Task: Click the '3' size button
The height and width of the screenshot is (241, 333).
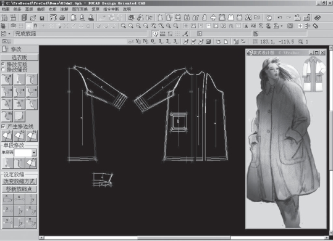Action: (x=175, y=41)
